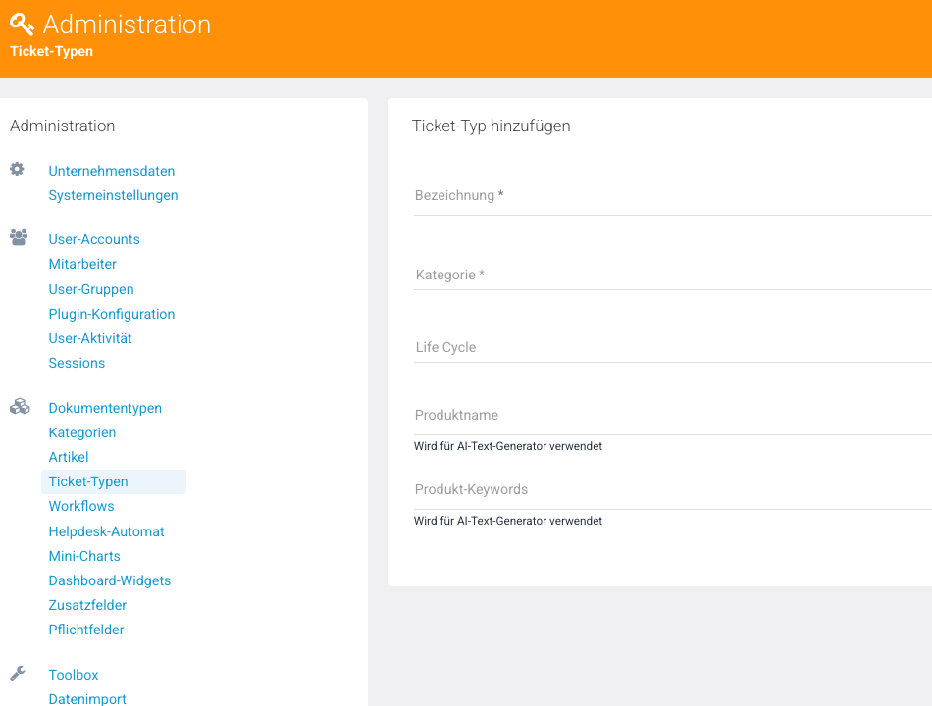Viewport: 932px width, 706px height.
Task: Open the Toolbox page
Action: (x=74, y=675)
